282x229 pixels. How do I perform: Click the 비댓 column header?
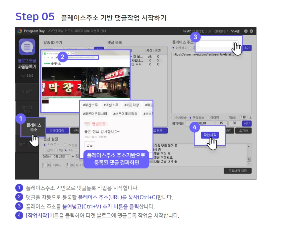[x=157, y=50]
